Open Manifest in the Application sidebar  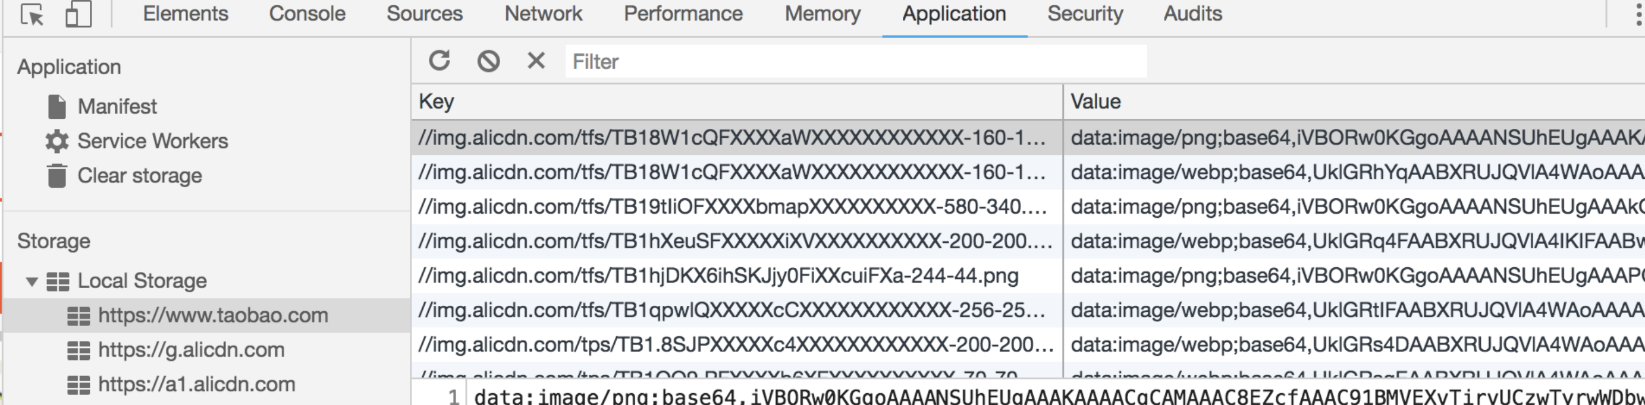tap(117, 106)
